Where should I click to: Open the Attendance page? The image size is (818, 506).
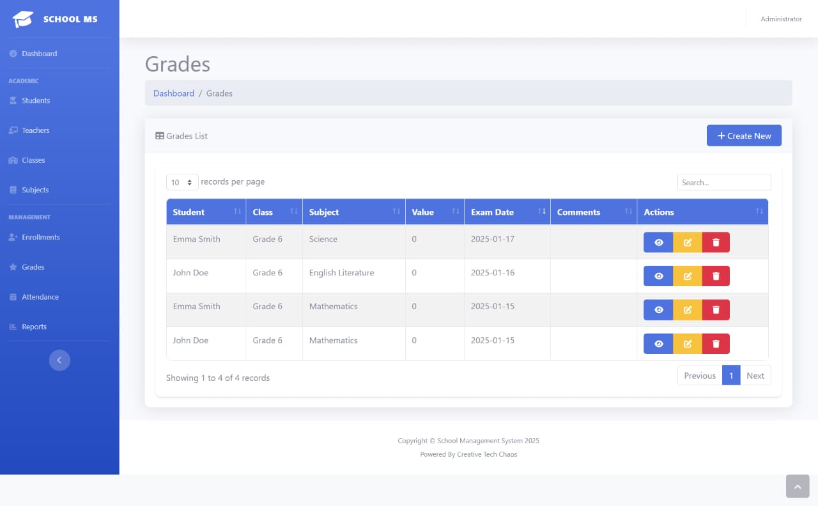tap(59, 297)
